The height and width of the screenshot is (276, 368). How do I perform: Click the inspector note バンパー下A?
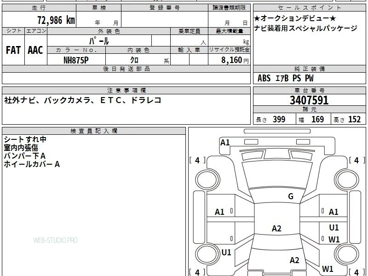click(25, 156)
